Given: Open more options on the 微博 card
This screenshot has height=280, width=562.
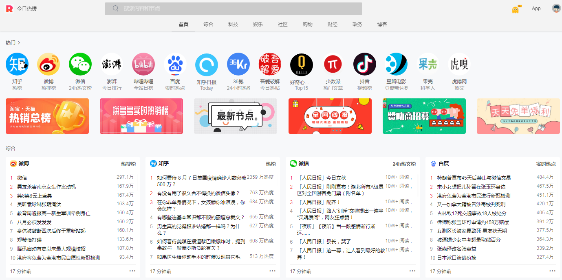Looking at the screenshot, I should pos(132,271).
